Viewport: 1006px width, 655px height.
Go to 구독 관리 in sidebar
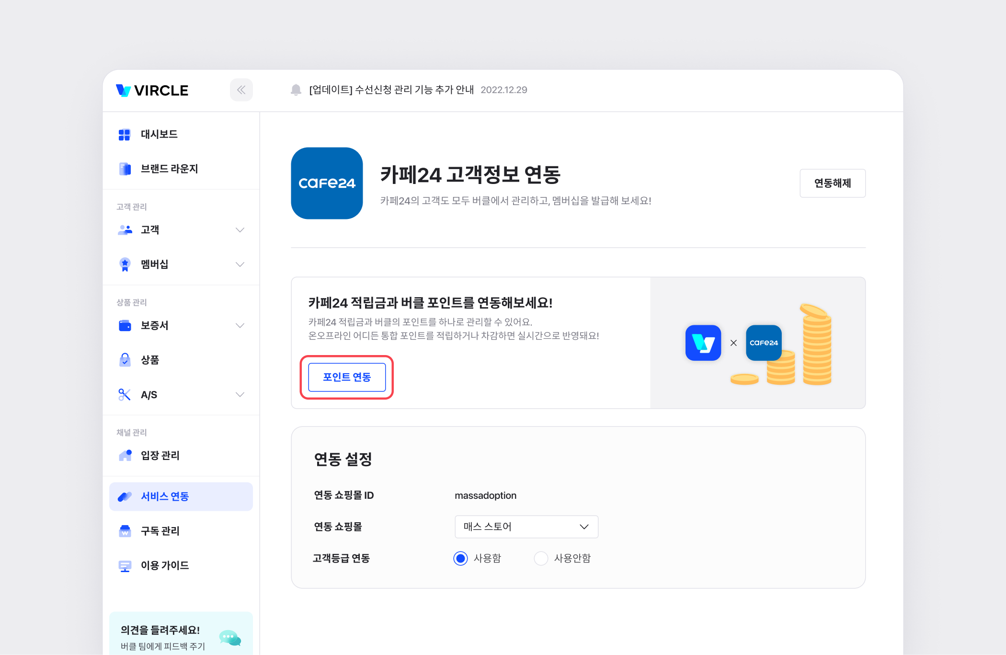[x=160, y=531]
